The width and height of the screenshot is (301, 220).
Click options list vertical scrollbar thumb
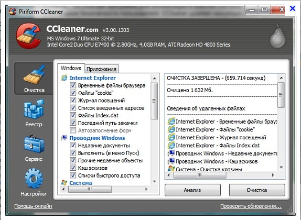pos(154,101)
